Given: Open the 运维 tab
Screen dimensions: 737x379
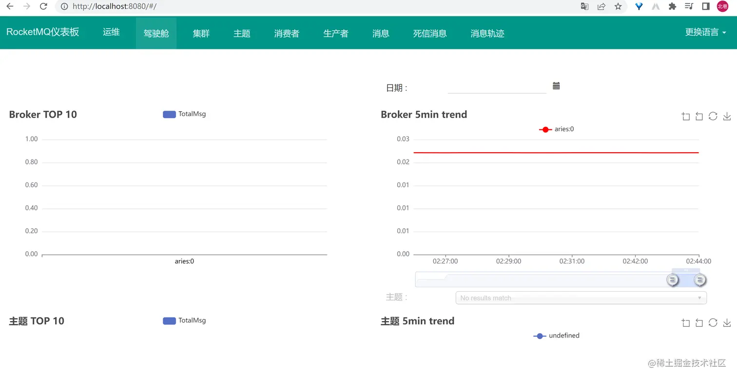Looking at the screenshot, I should point(111,32).
